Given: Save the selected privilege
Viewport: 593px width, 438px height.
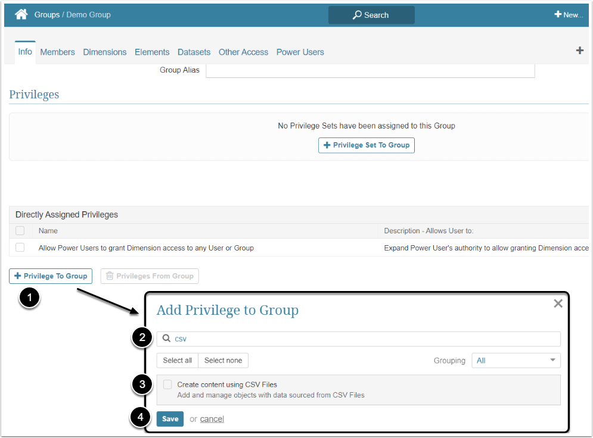Looking at the screenshot, I should click(170, 419).
